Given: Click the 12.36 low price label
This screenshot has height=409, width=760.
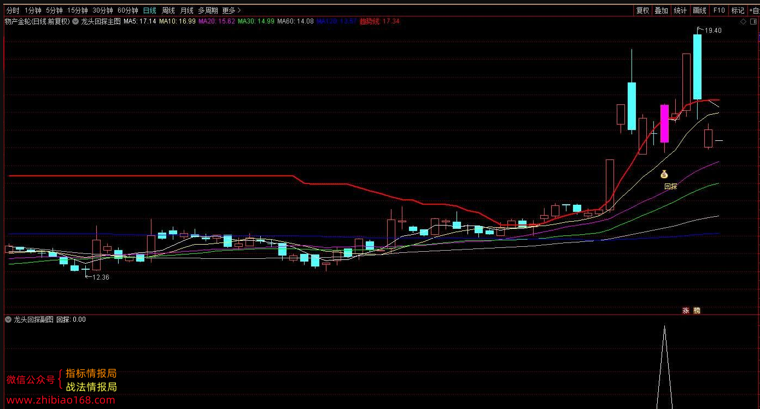Looking at the screenshot, I should click(101, 277).
